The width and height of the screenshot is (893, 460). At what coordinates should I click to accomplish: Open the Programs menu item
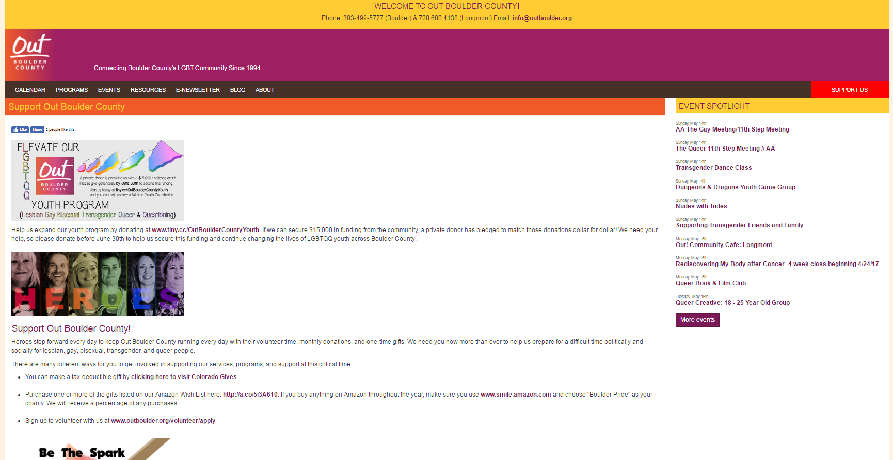[x=72, y=90]
